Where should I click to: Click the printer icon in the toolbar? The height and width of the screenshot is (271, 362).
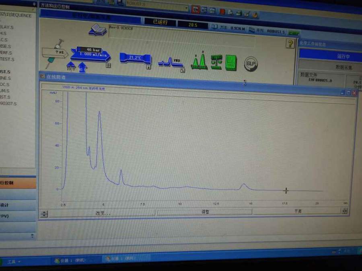coord(239,13)
